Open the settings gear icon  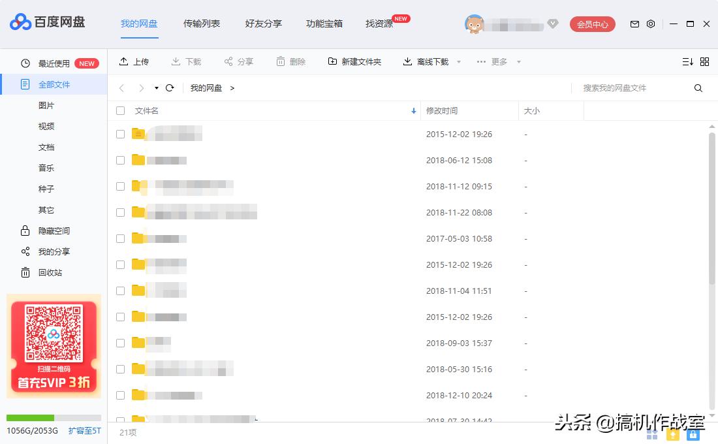tap(650, 24)
